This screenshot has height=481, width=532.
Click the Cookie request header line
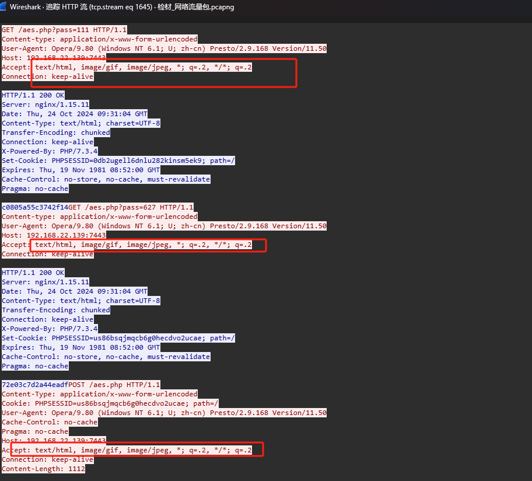tap(110, 403)
